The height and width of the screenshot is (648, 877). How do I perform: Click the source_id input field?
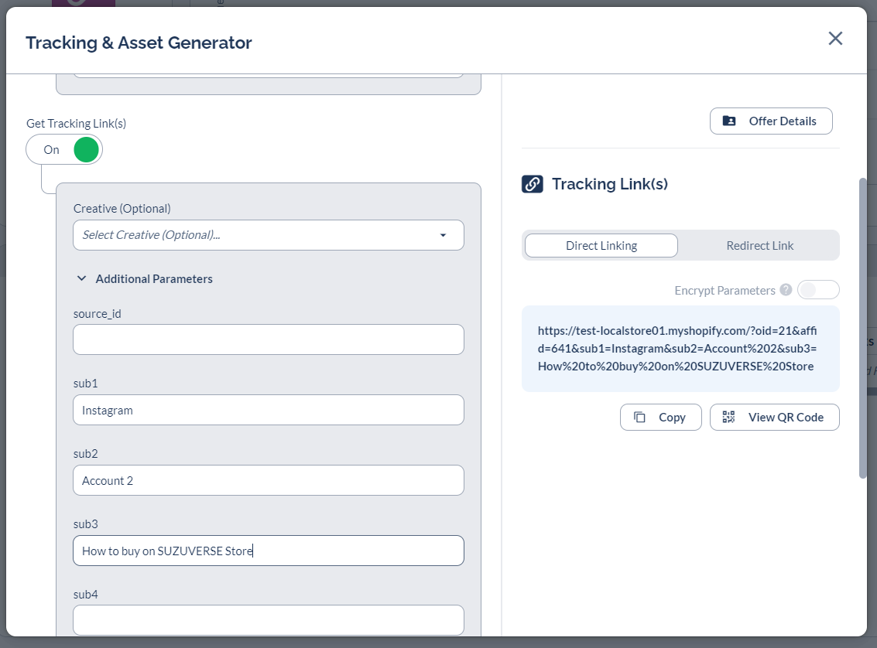pos(268,339)
